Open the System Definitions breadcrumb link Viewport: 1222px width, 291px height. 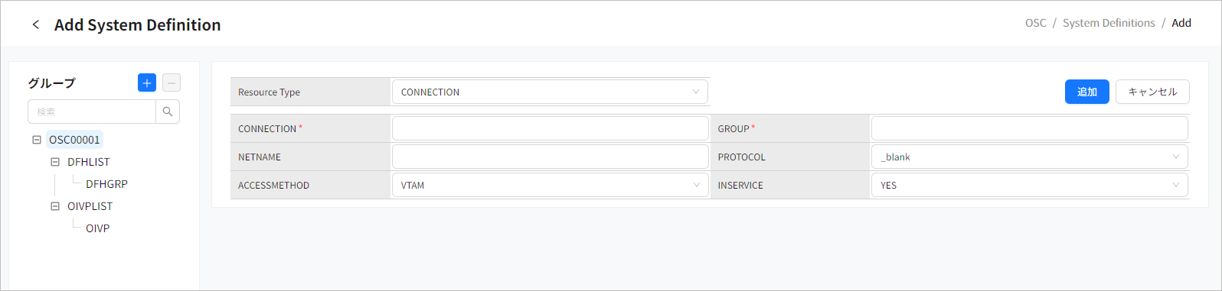[1109, 23]
